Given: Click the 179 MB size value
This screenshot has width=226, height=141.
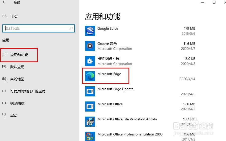Looking at the screenshot, I should coord(189,28).
